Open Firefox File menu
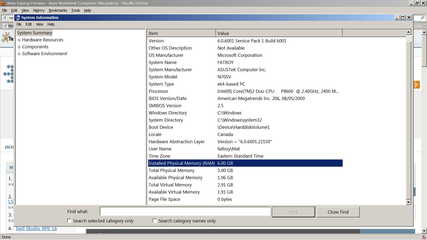Viewport: 427px width, 240px height. click(5, 10)
